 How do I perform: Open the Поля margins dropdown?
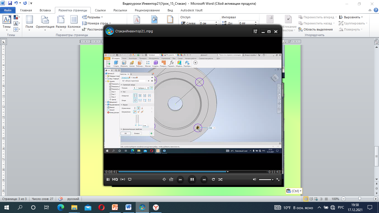[29, 23]
